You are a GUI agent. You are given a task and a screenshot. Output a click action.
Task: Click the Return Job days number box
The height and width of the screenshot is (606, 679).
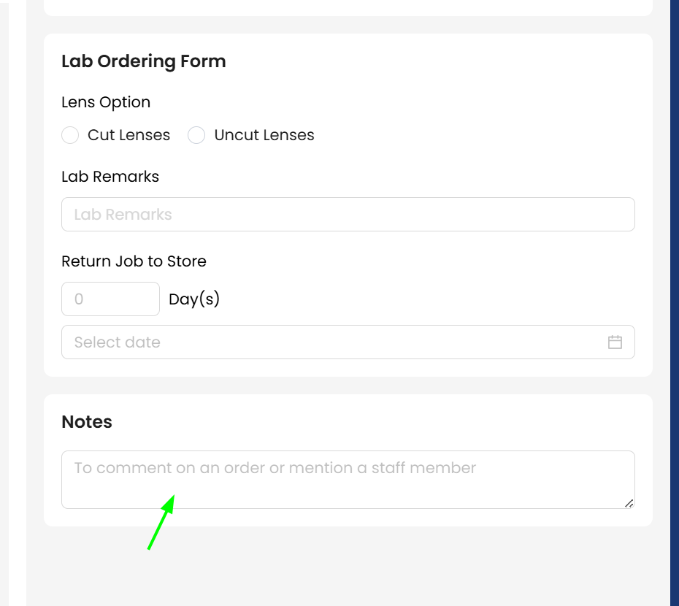pos(110,299)
